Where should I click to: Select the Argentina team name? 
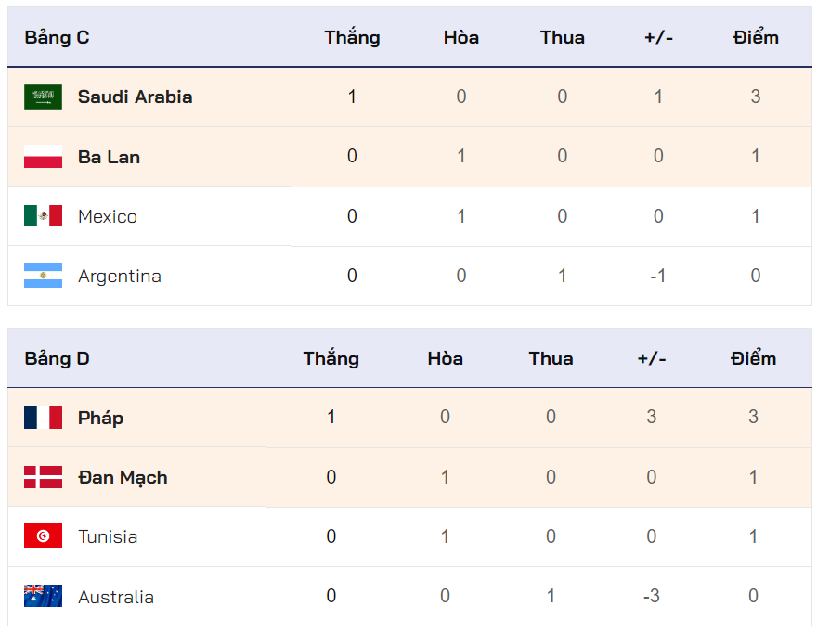point(120,276)
